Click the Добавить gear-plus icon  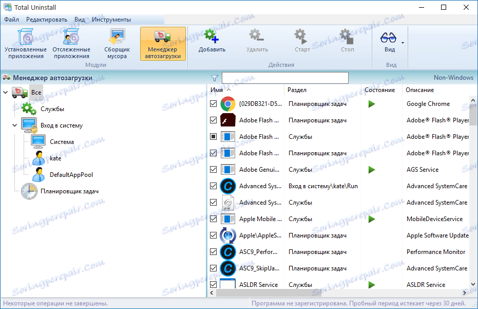[212, 36]
